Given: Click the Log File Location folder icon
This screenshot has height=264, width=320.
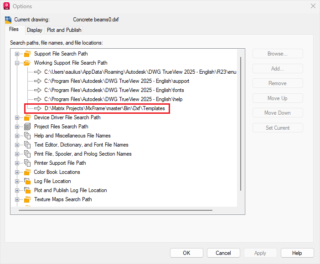Looking at the screenshot, I should coord(27,181).
